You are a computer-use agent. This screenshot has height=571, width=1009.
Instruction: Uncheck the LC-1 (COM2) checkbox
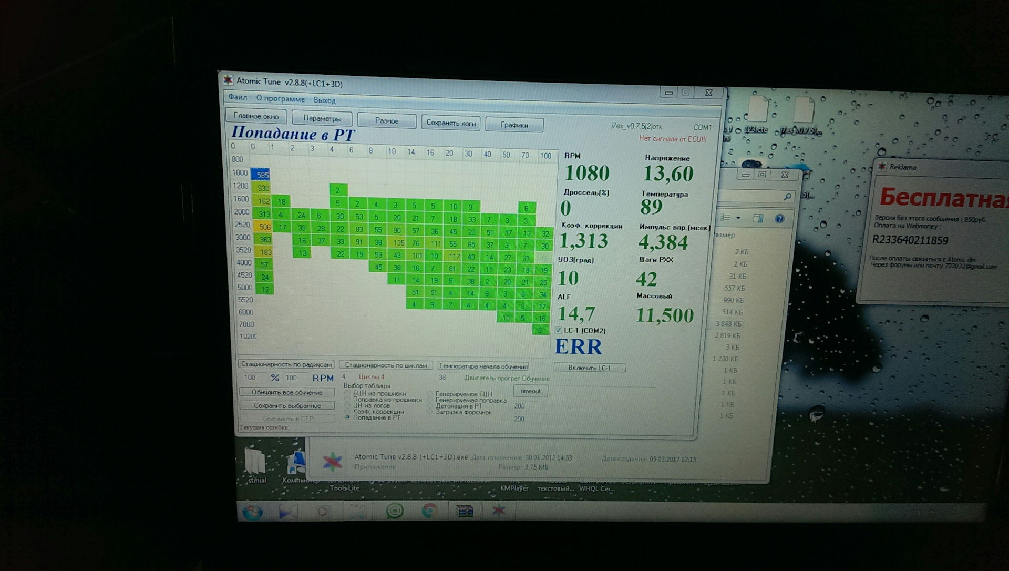coord(558,330)
